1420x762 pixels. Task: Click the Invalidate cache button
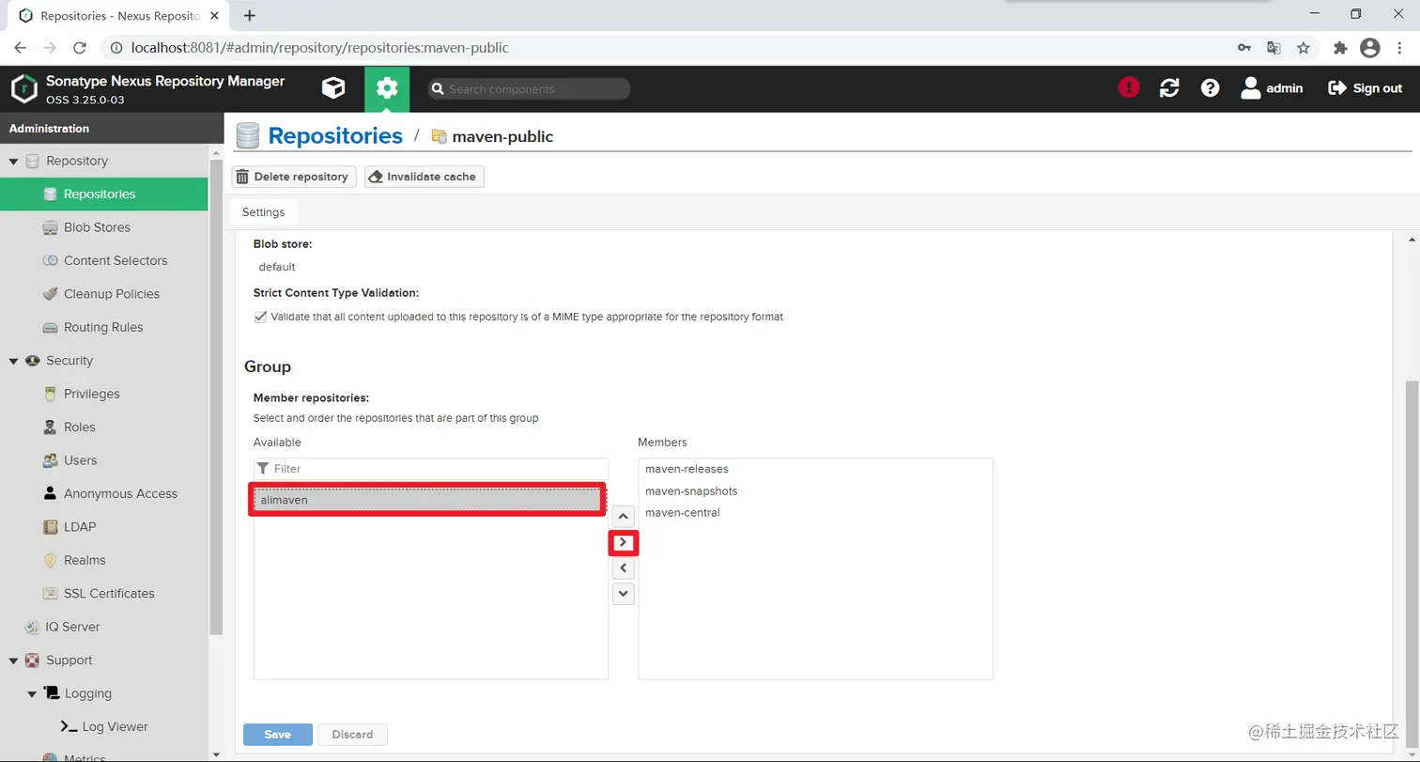pyautogui.click(x=424, y=177)
